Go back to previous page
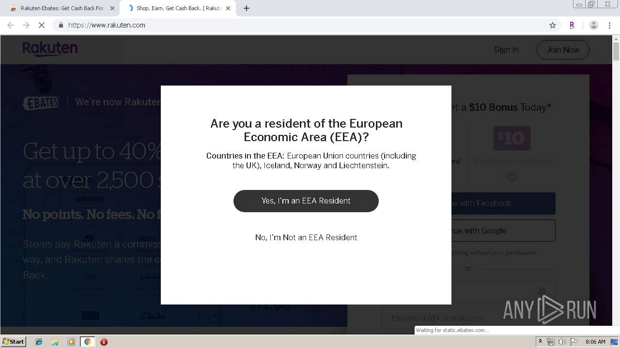The image size is (620, 348). coord(11,25)
